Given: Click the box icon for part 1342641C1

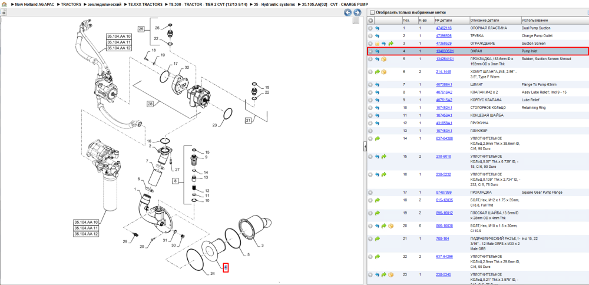Looking at the screenshot, I should [384, 59].
